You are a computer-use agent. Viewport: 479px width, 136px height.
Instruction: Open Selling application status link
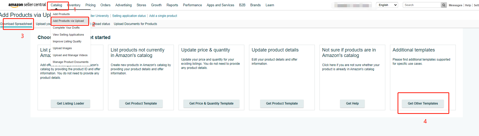pos(129,16)
